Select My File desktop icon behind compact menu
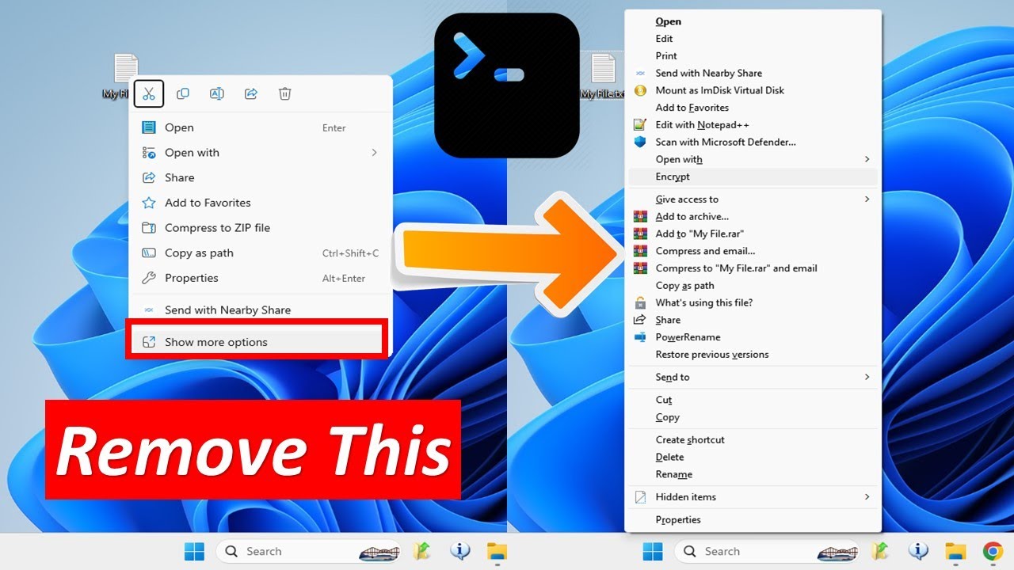 point(125,75)
